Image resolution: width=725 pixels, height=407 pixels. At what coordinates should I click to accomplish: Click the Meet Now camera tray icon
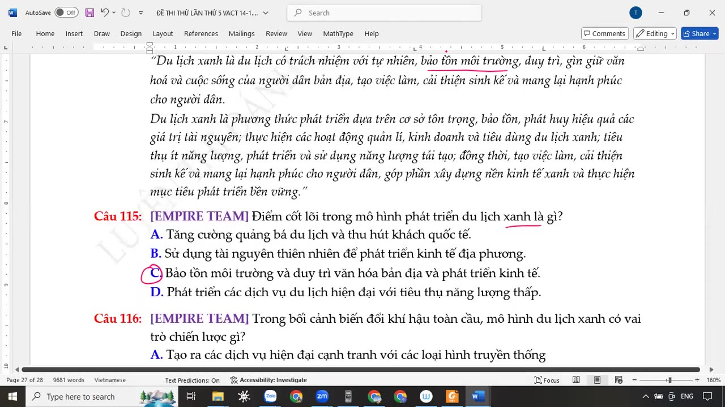pos(672,397)
